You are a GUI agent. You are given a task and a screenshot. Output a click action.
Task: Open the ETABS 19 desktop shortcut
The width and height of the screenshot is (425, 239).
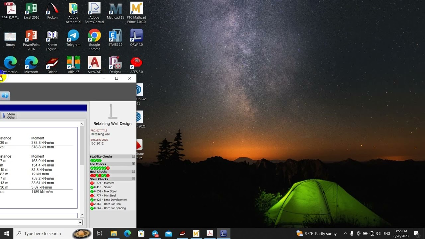pyautogui.click(x=115, y=38)
